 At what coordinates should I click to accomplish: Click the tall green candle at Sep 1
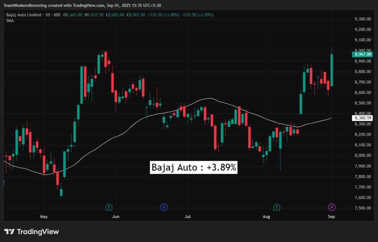[332, 70]
